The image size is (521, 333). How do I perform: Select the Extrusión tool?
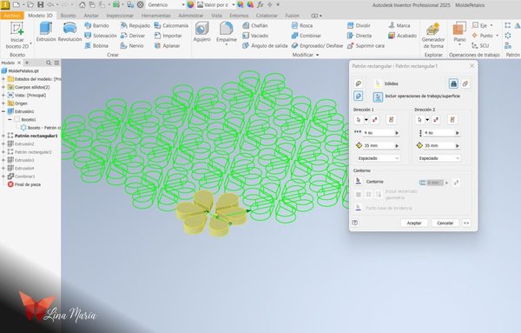point(46,31)
